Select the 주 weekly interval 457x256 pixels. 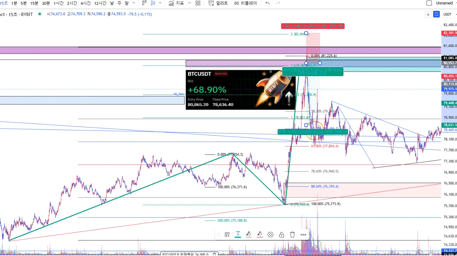(x=119, y=3)
